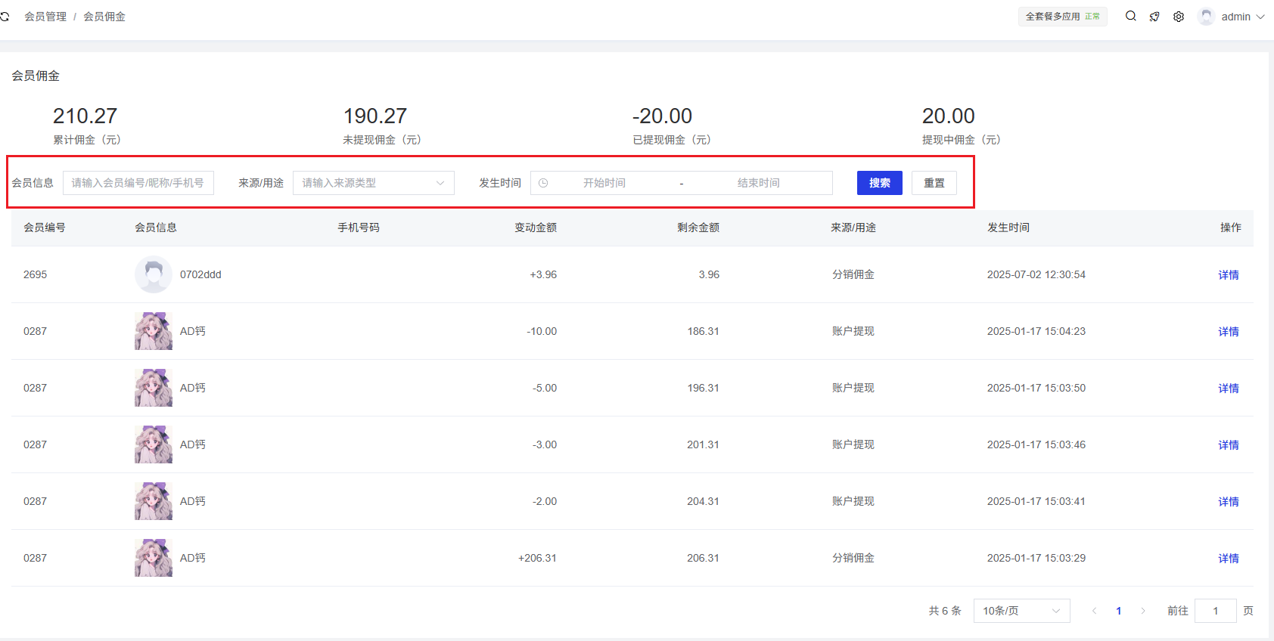Click the refresh icon beside the breadcrumb
Image resolution: width=1274 pixels, height=641 pixels.
point(5,17)
